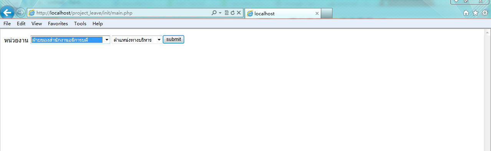This screenshot has height=151, width=491.
Task: Click the browser Forward arrow button
Action: 21,13
